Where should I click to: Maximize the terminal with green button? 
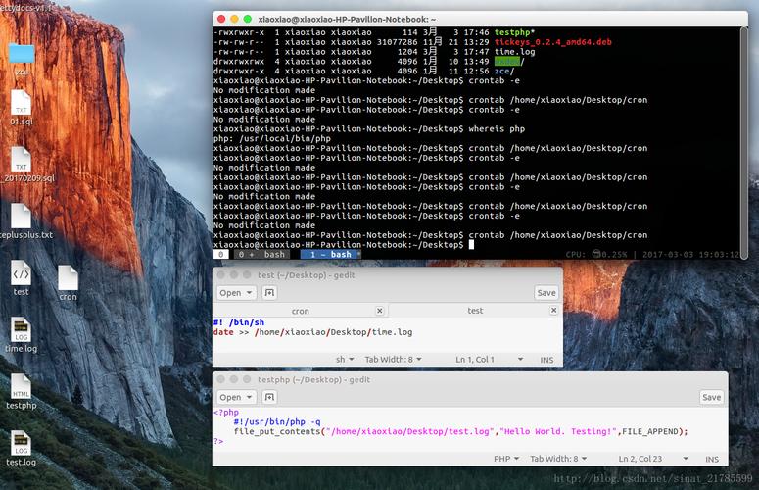[248, 19]
